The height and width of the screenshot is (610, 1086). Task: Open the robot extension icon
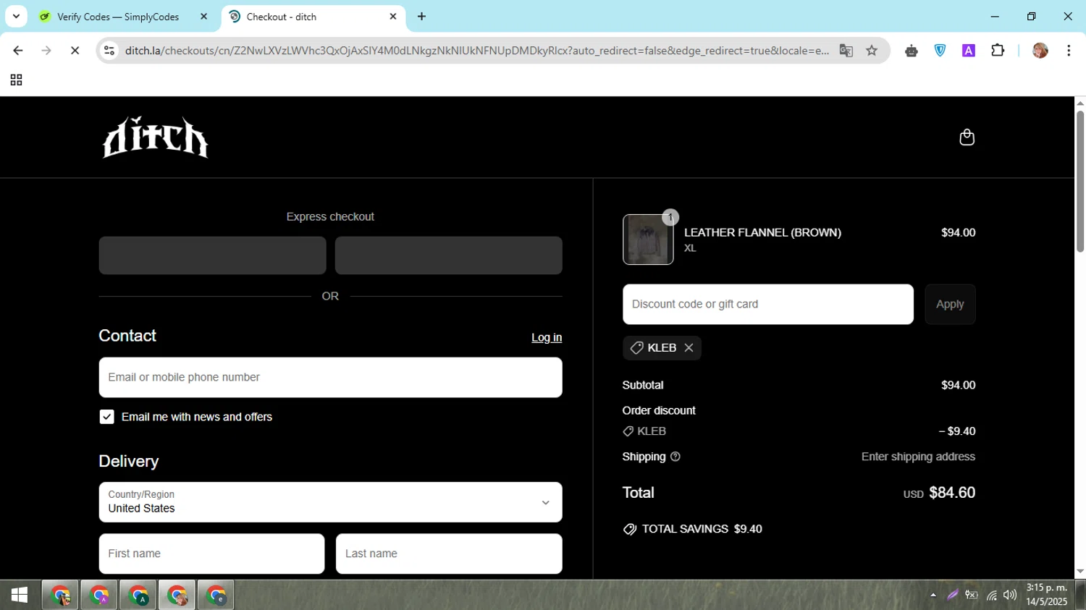pyautogui.click(x=912, y=51)
